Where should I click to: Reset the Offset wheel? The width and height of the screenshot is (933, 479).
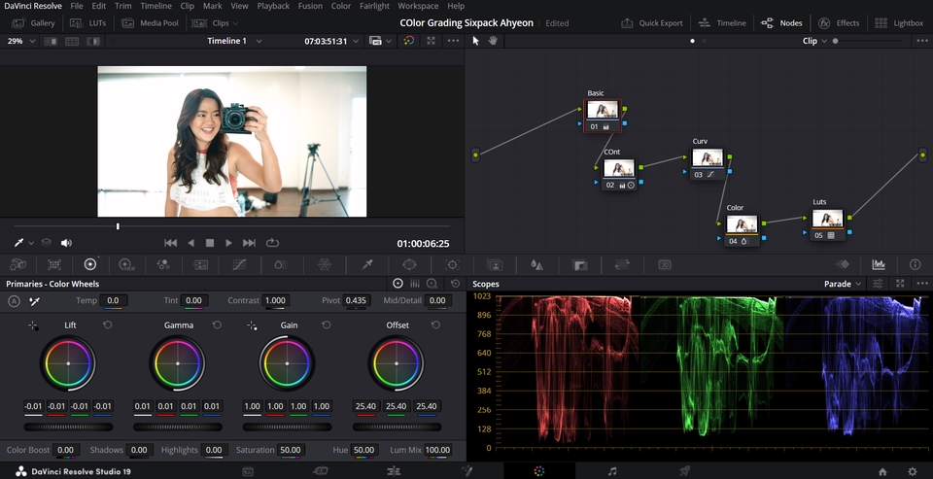(x=435, y=325)
